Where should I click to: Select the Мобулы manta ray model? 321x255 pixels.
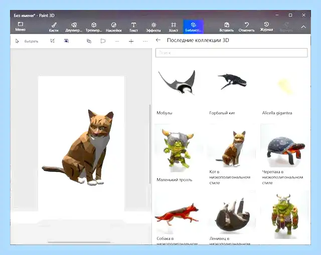coord(177,83)
